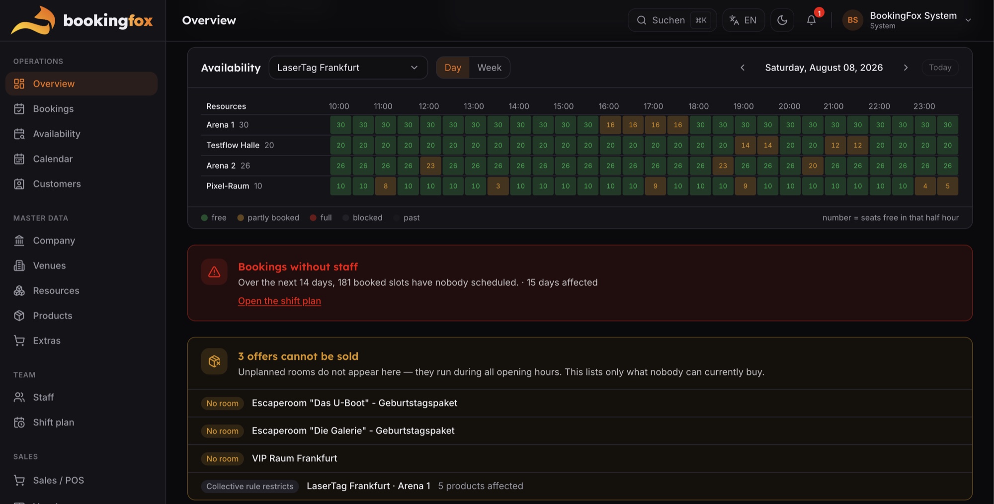
Task: Click the Sales / POS cart icon
Action: (x=19, y=480)
